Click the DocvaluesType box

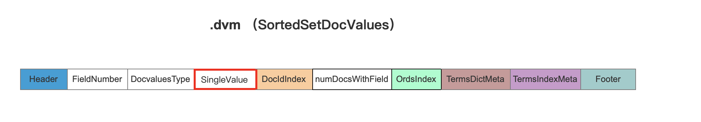click(161, 79)
